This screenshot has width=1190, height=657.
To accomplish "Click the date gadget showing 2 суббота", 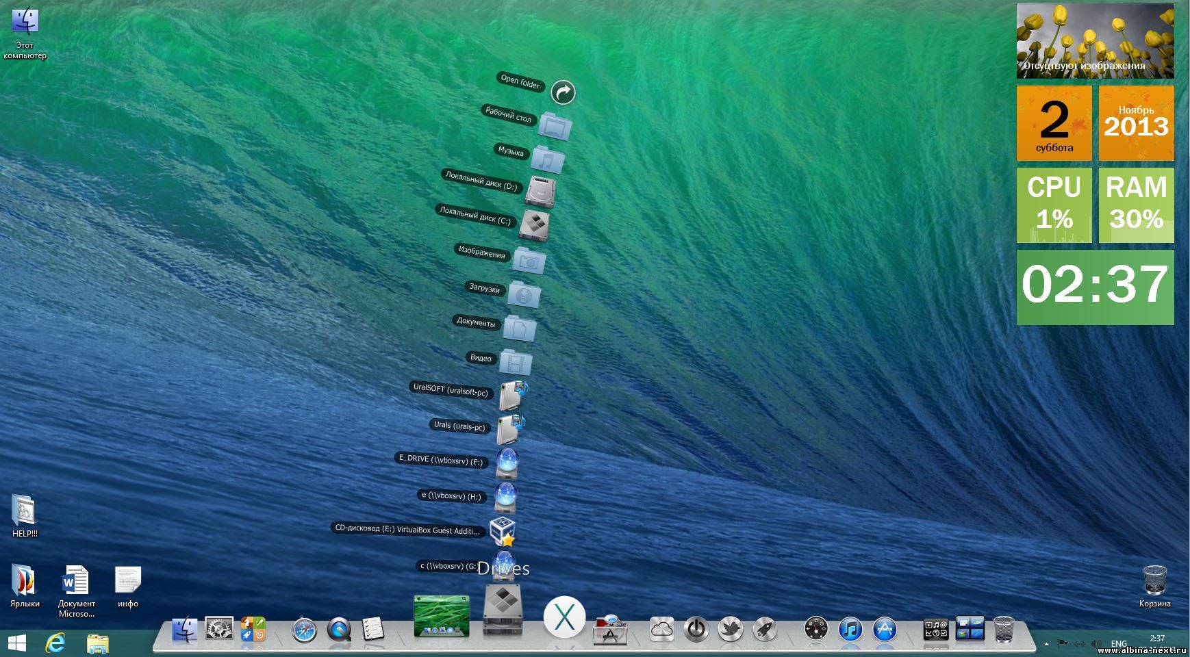I will 1054,123.
